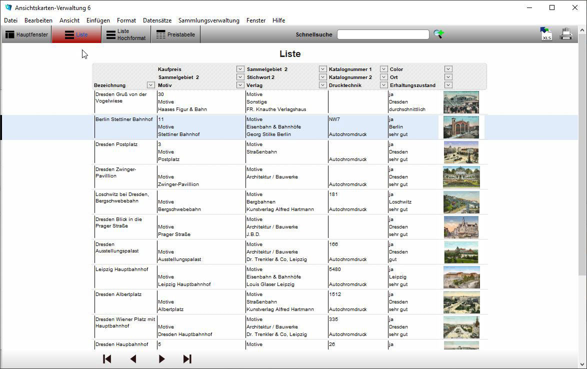Go to next record arrow
The image size is (587, 369).
[161, 358]
